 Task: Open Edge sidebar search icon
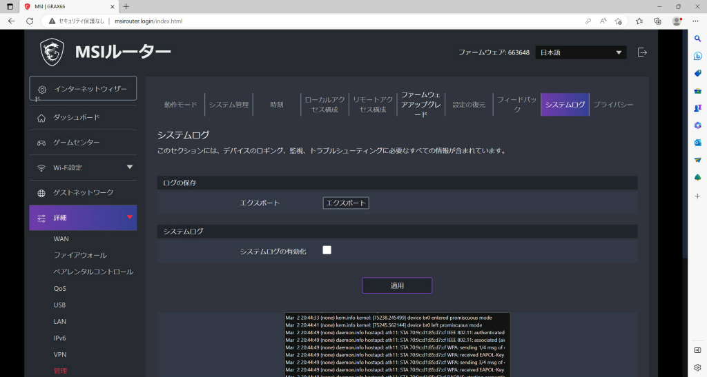697,39
